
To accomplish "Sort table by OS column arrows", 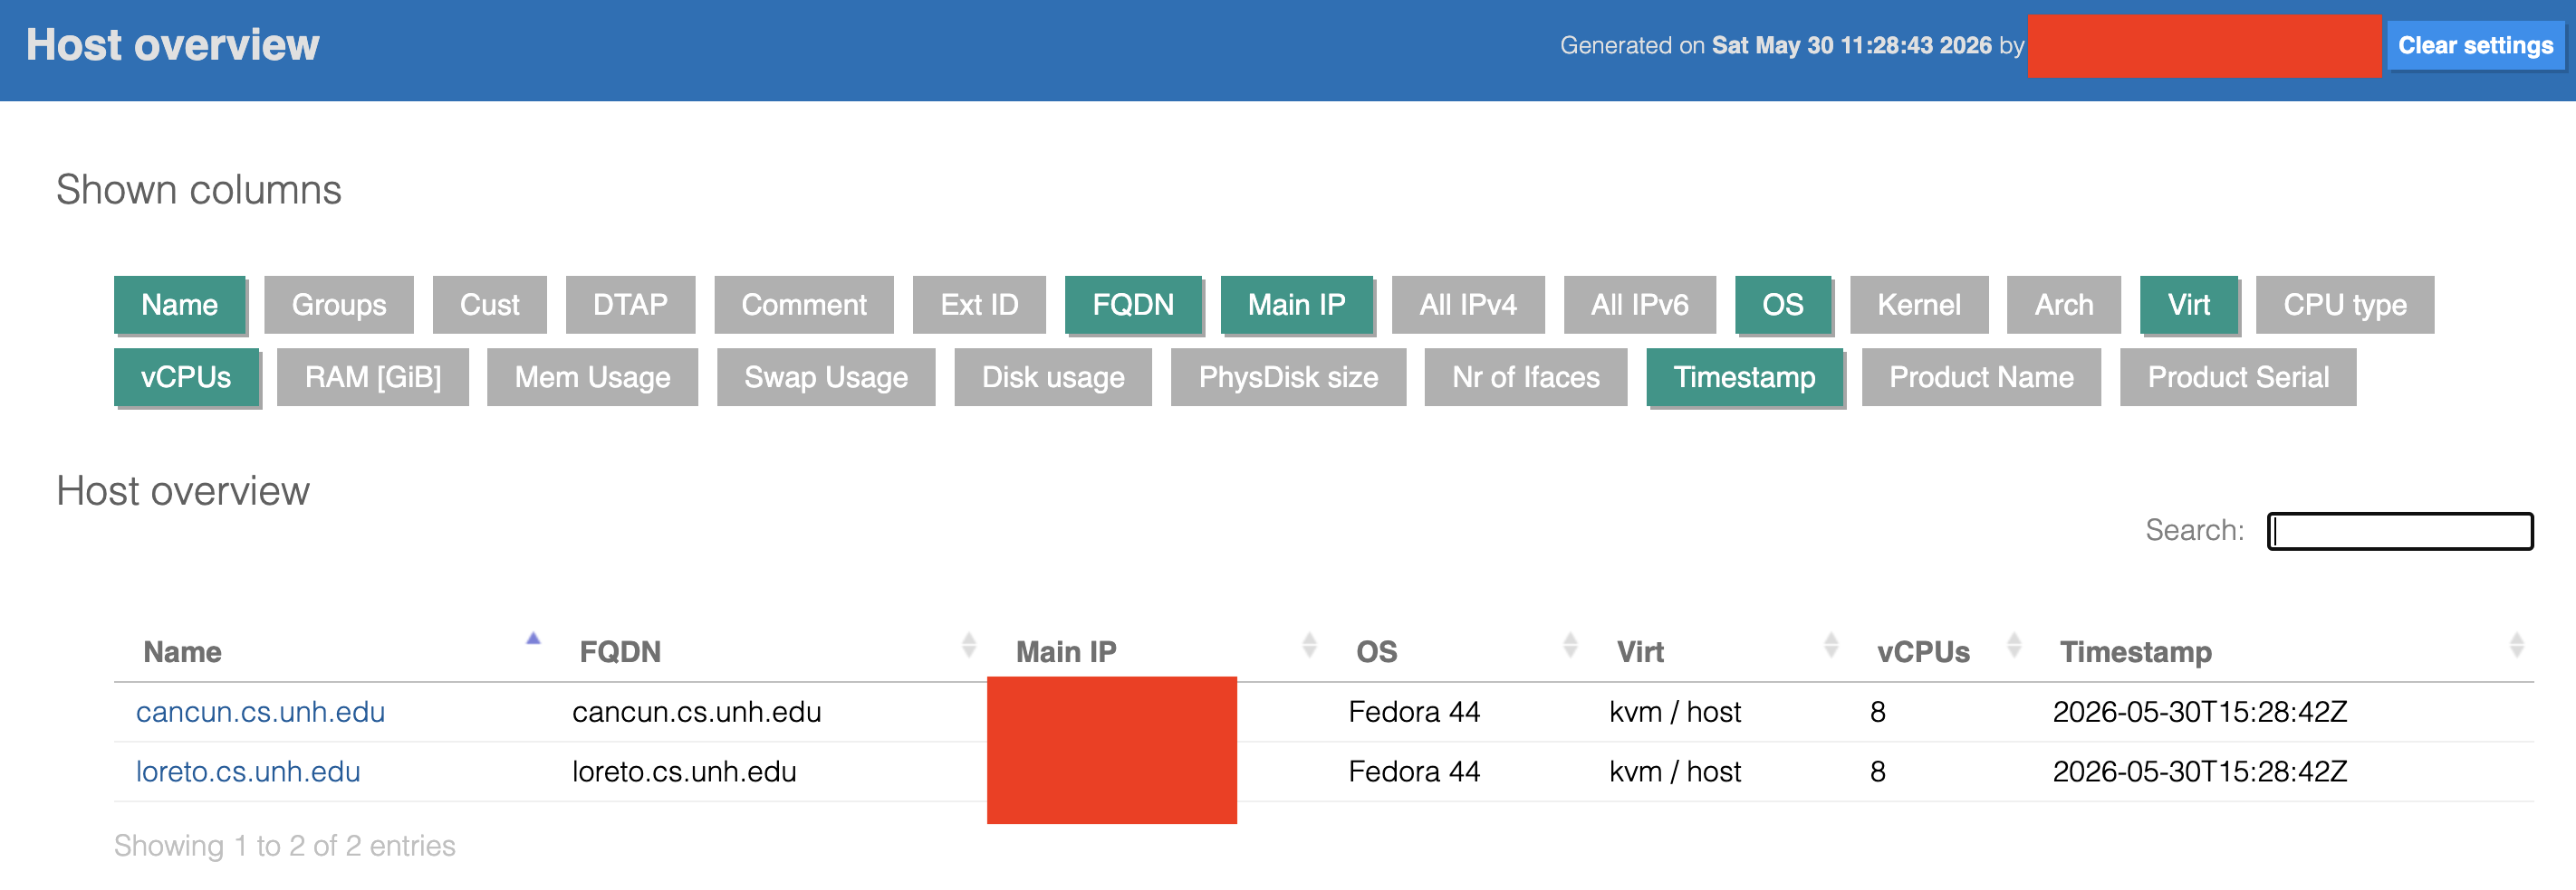I will pyautogui.click(x=1570, y=645).
